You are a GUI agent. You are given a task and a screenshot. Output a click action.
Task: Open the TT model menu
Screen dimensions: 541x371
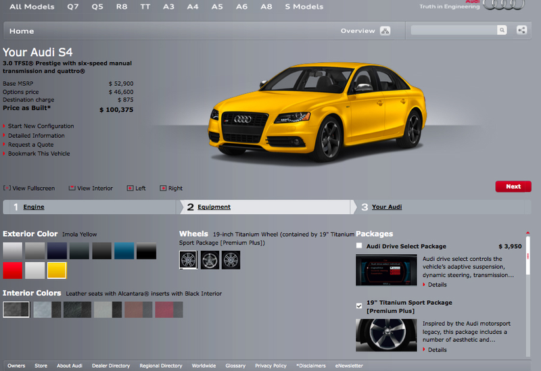pos(145,7)
